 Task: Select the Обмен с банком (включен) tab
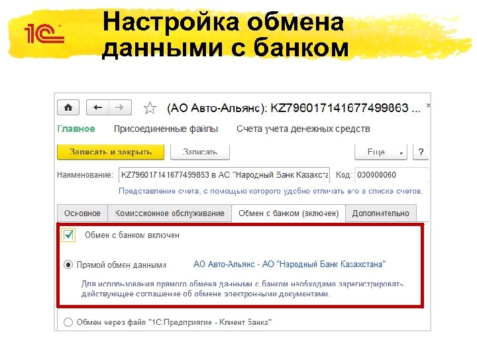[288, 213]
